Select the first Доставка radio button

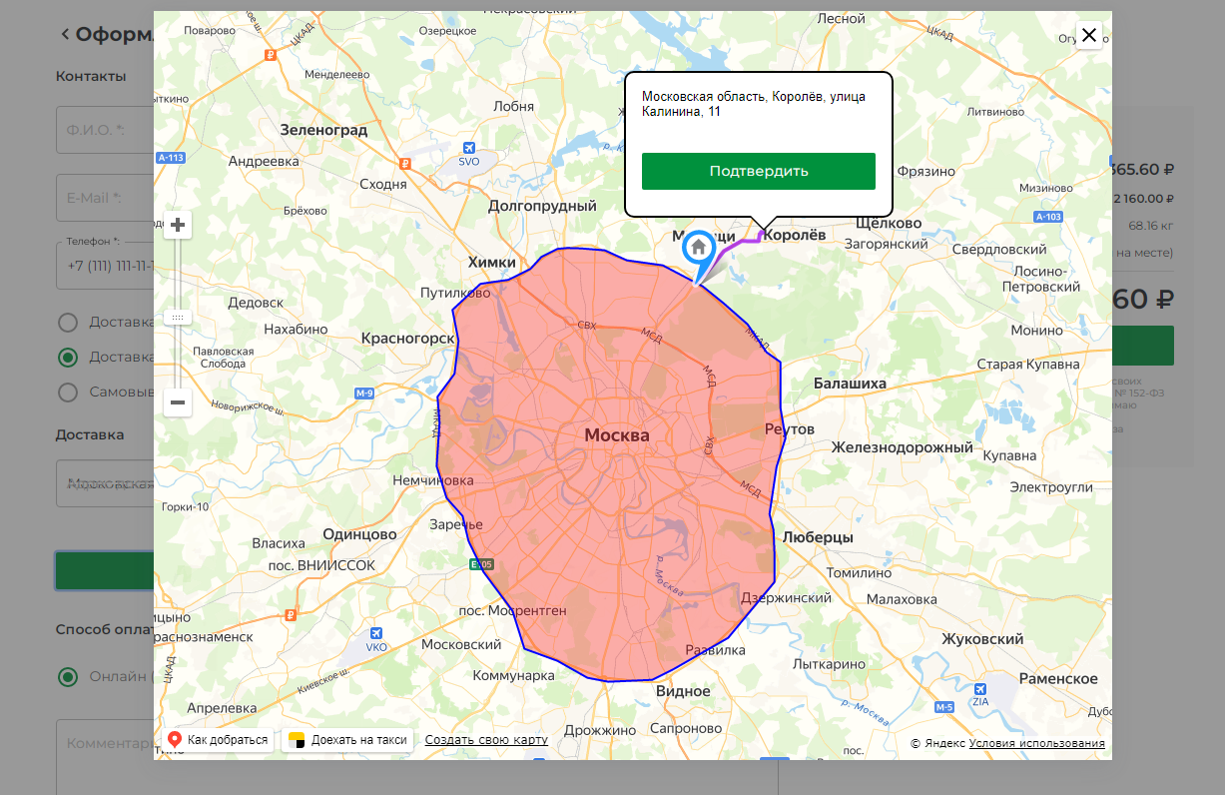pyautogui.click(x=68, y=322)
